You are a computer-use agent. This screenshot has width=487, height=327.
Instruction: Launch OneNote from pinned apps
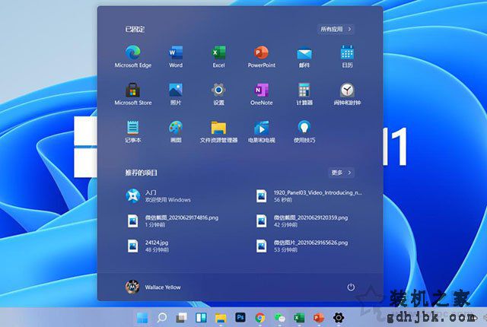click(x=262, y=94)
